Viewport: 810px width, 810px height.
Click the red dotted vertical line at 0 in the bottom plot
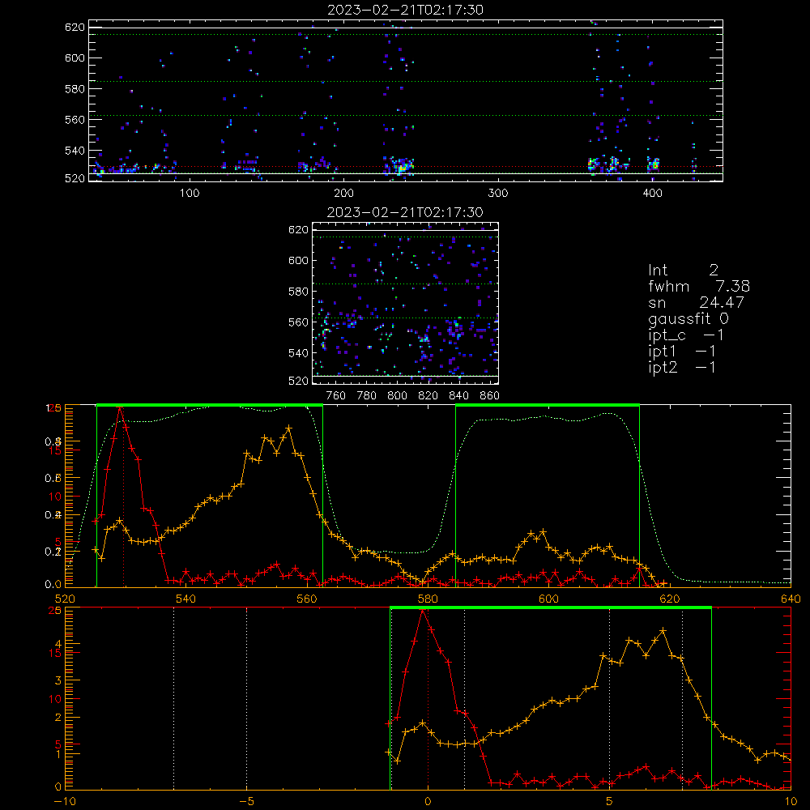click(x=428, y=698)
